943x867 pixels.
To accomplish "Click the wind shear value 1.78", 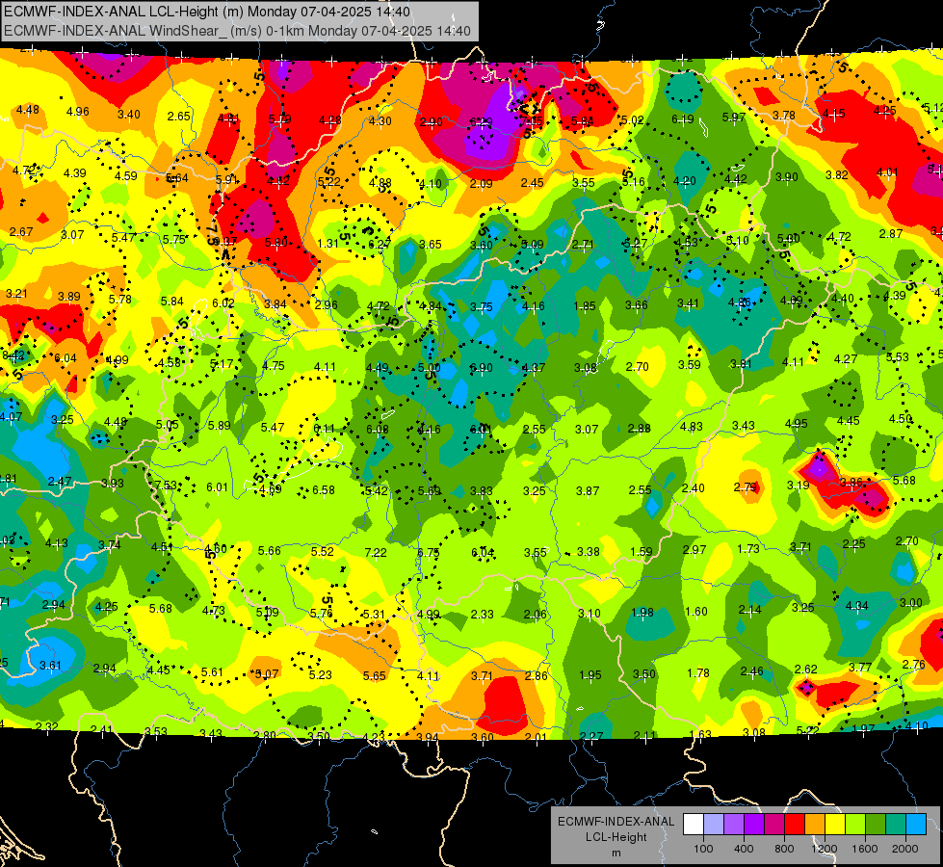I will click(x=698, y=672).
